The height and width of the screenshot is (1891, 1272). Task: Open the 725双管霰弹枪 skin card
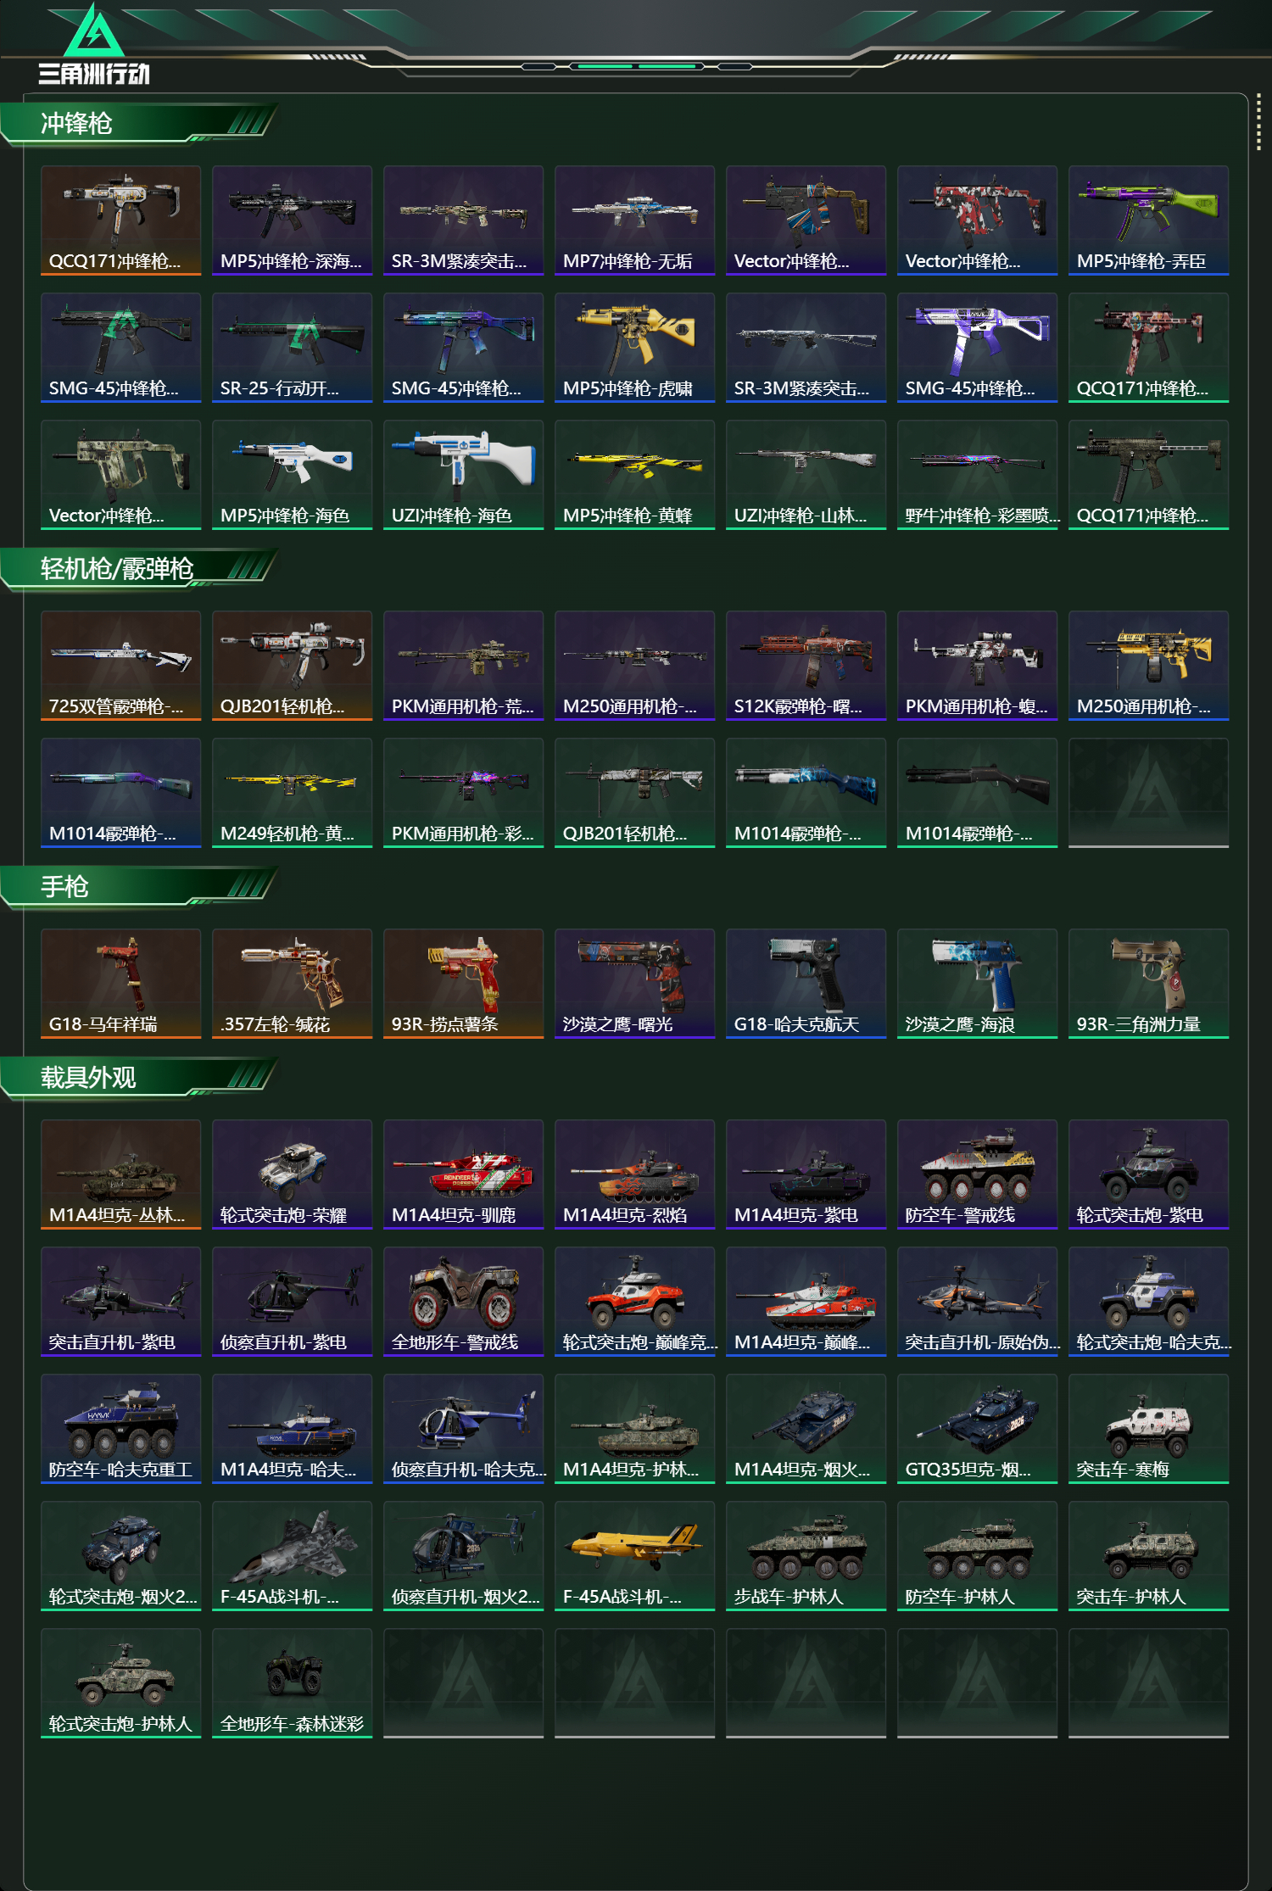(120, 666)
